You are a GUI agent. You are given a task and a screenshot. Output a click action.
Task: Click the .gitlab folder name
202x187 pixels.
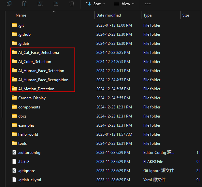point(23,44)
